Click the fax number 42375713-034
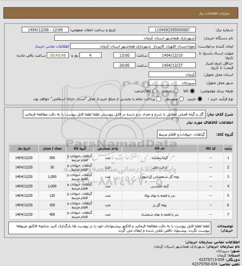 [212, 260]
